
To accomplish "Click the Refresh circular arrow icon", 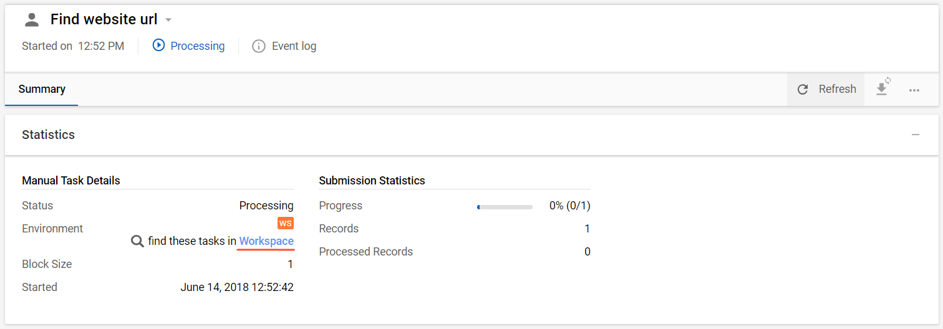I will tap(803, 90).
